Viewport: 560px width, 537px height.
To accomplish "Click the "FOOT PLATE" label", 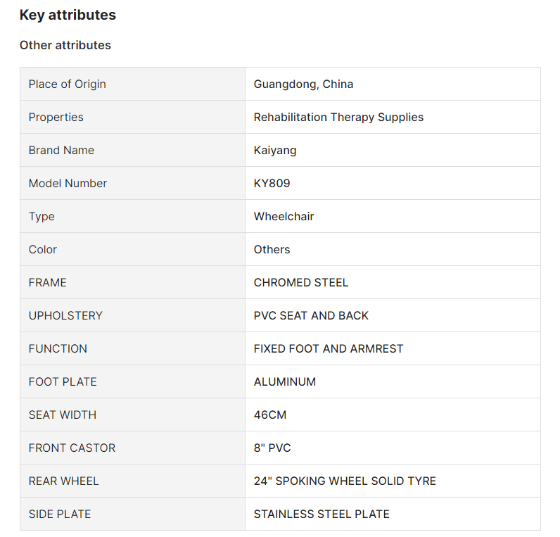I will pos(63,381).
